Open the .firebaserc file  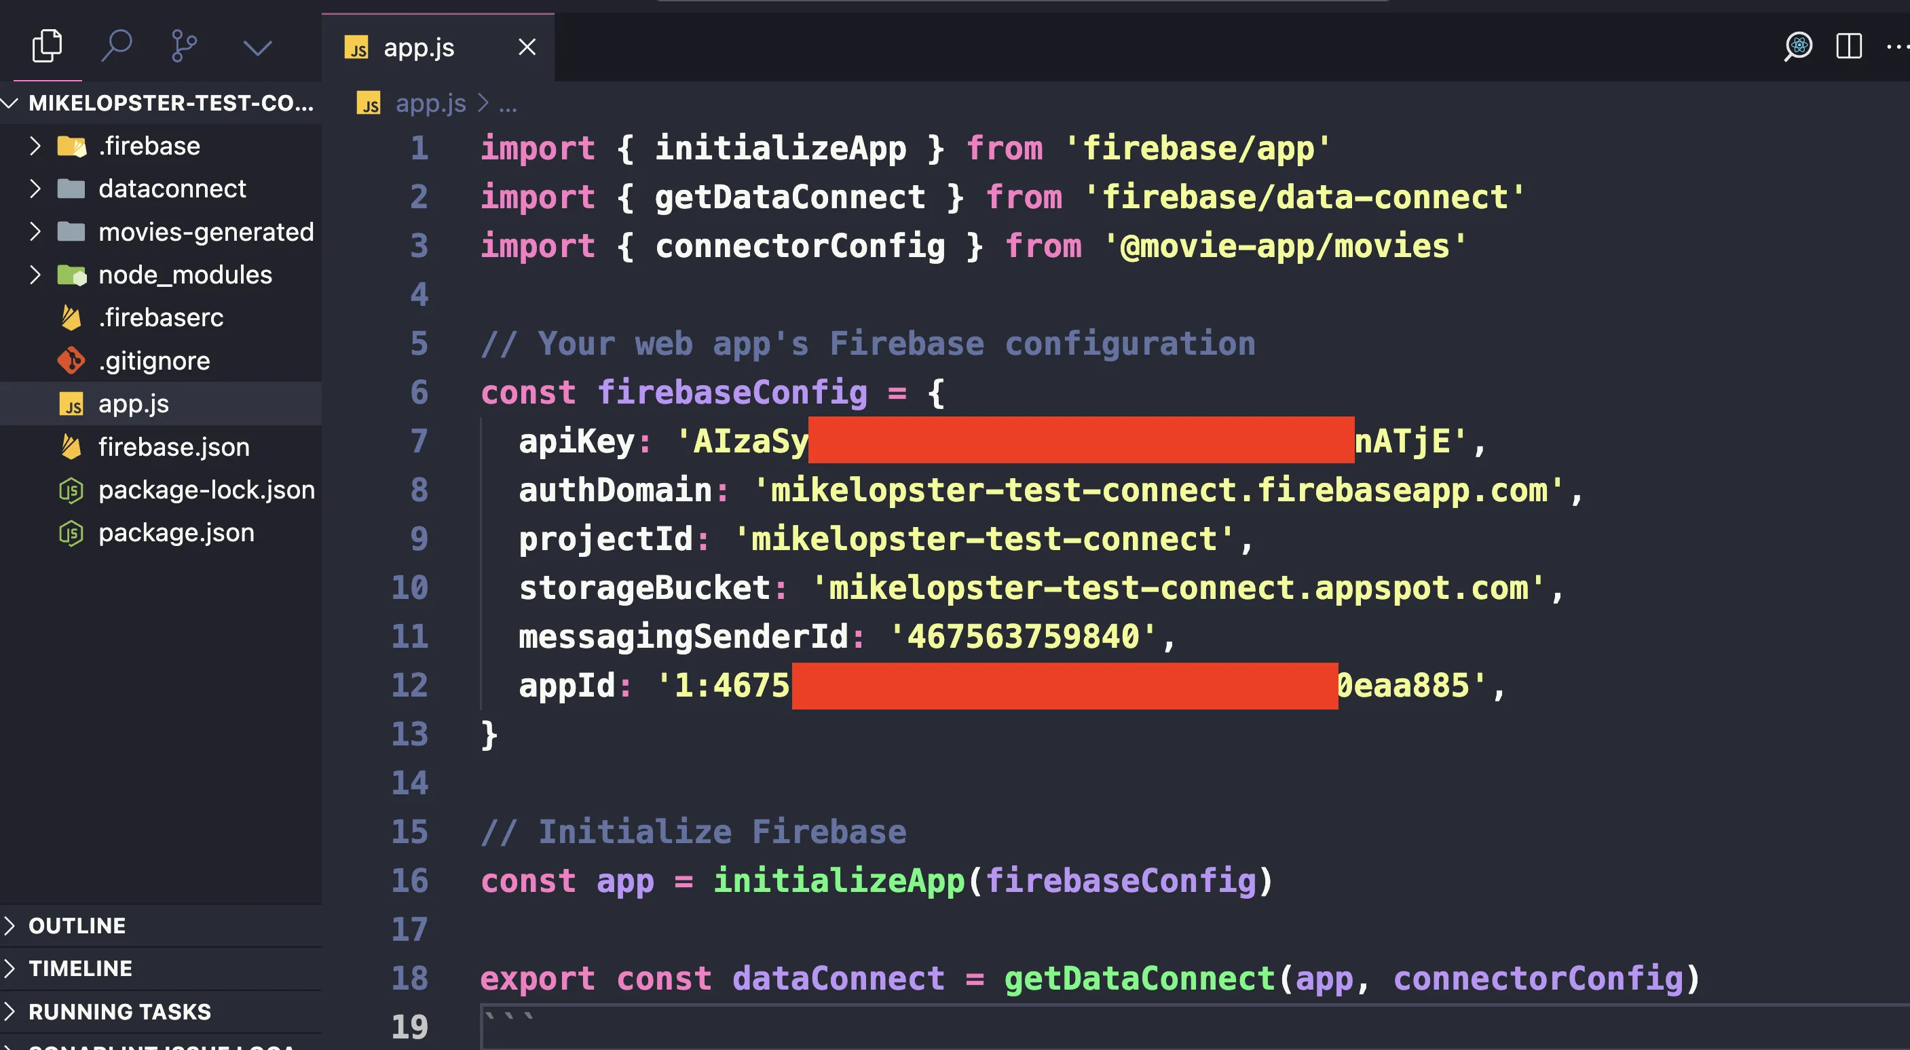(161, 318)
